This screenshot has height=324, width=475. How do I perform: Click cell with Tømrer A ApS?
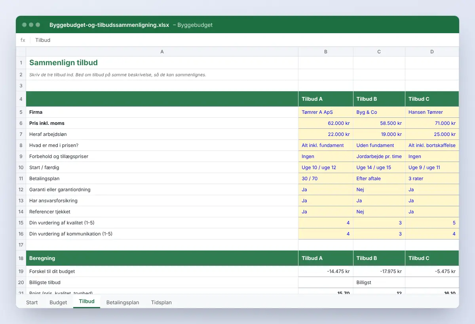pos(326,112)
